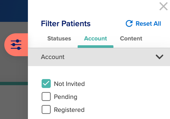Click the dark navy header bar area

point(14,11)
